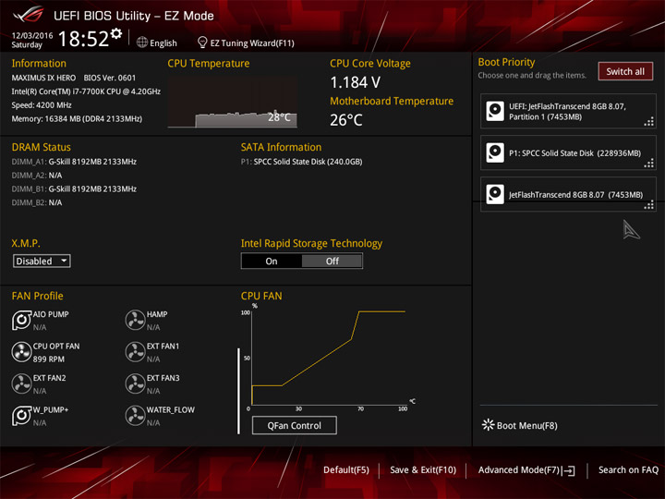Screen dimensions: 665x499
Task: Click drag handle on P1 SPCC Solid State Disk
Action: [649, 164]
